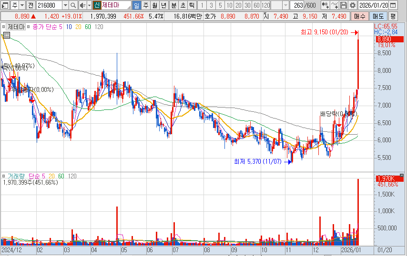
Task: Open the 주 type dropdown arrow
Action: [x=22, y=5]
